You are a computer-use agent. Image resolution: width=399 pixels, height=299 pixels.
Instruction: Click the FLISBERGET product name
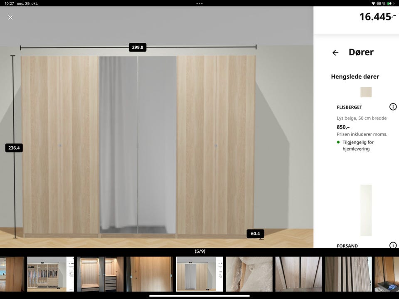[x=350, y=107]
